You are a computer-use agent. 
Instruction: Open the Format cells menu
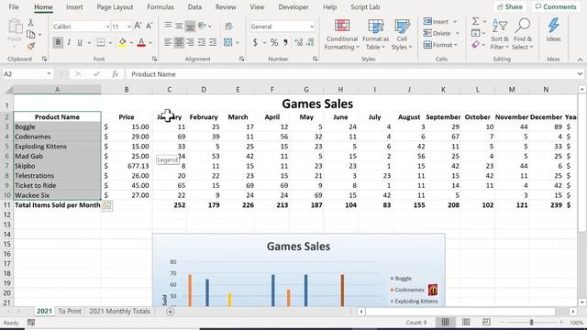pos(440,45)
